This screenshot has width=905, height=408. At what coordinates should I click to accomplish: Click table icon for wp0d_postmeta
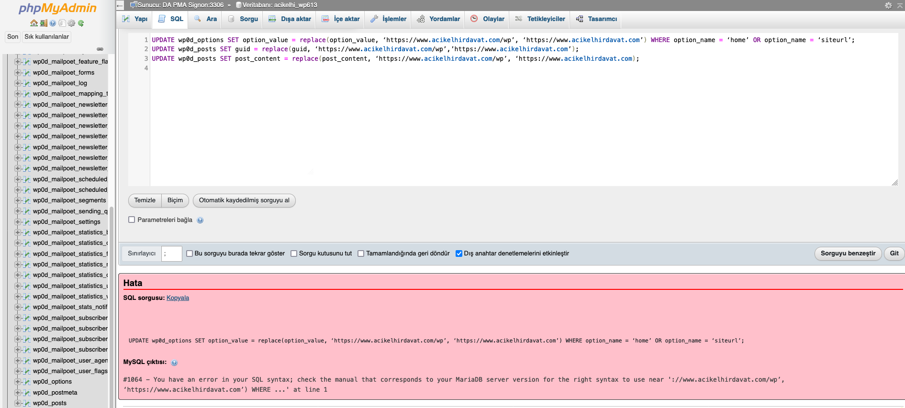click(x=27, y=393)
